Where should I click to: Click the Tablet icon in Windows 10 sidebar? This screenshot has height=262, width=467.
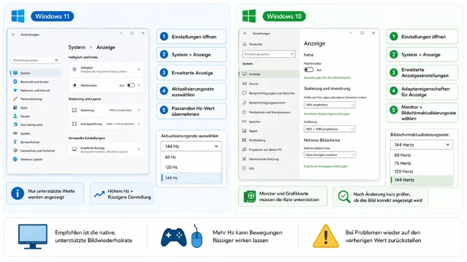[x=244, y=131]
